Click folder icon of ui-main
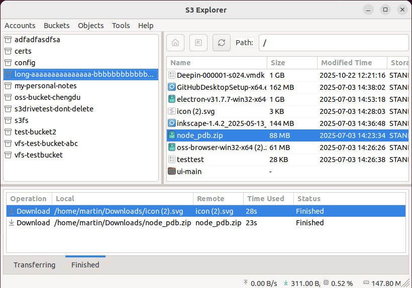412x288 pixels. 171,171
